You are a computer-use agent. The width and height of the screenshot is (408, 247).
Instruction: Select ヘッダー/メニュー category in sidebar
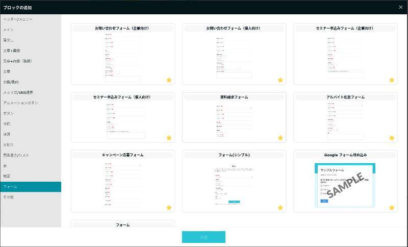click(x=18, y=19)
